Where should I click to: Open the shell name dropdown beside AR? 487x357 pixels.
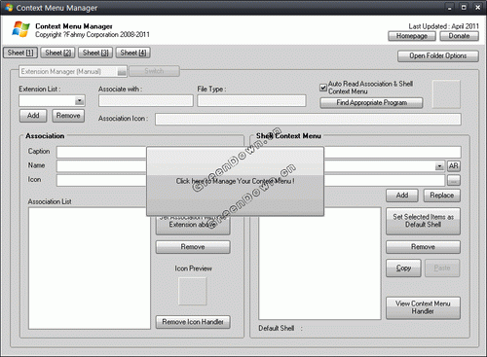click(x=439, y=166)
